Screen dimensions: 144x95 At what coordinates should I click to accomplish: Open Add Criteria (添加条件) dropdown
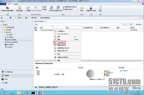pos(139,24)
